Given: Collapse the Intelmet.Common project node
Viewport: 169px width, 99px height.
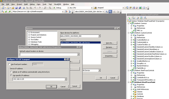Looking at the screenshot, I should [x=129, y=23].
